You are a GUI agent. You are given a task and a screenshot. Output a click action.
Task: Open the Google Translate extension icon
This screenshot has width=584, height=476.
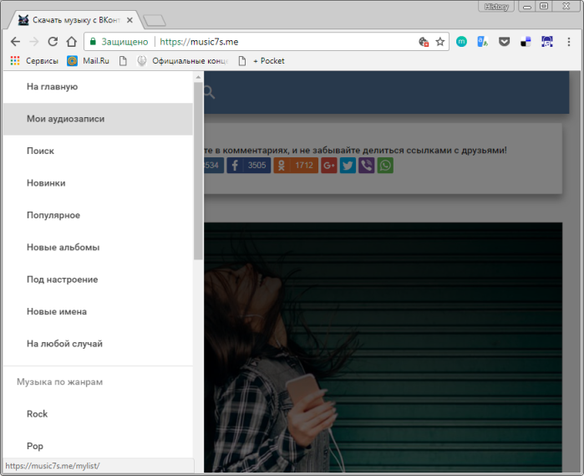click(482, 42)
